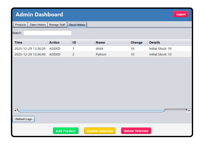Sort the table by ID column

pos(83,42)
